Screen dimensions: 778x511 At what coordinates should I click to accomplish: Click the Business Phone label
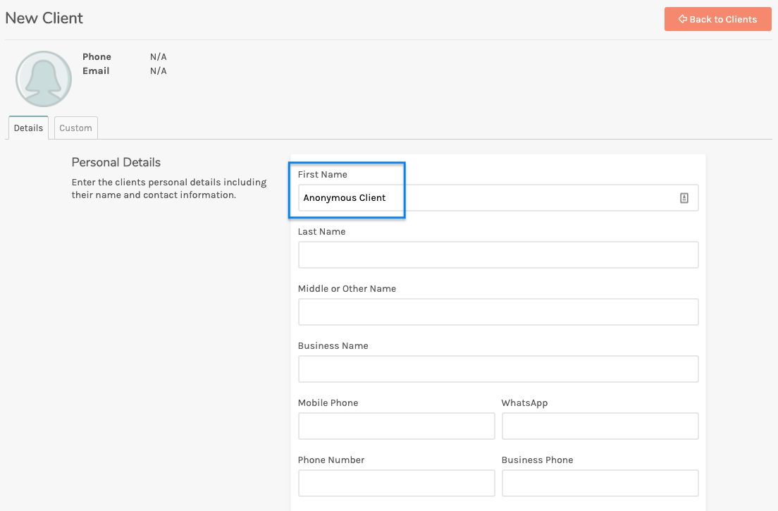click(538, 460)
